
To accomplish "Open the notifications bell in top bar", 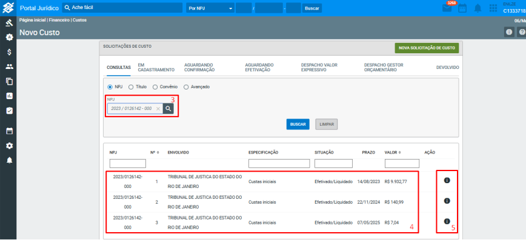I will 478,8.
